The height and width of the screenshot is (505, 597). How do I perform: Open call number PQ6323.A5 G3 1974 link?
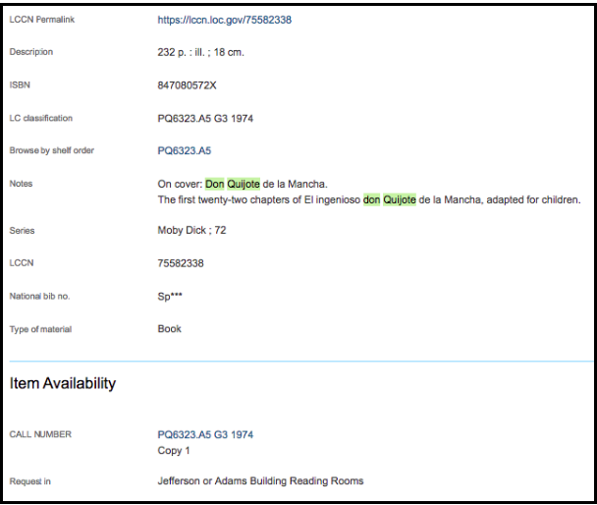205,434
